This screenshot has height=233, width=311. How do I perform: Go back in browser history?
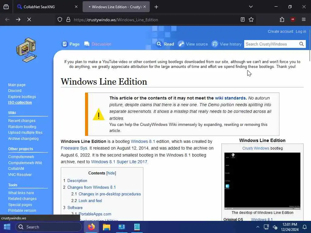click(x=7, y=19)
